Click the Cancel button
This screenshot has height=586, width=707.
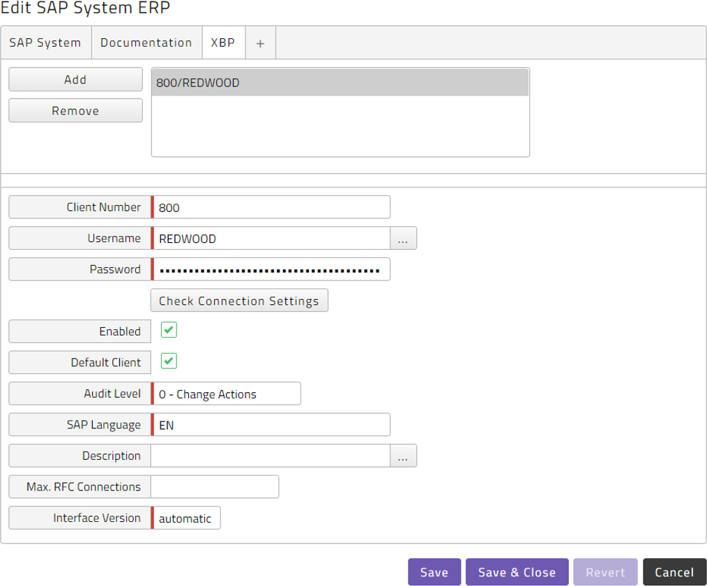[674, 572]
